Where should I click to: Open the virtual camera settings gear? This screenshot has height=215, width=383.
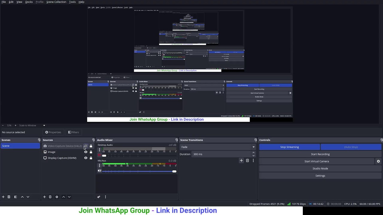[378, 161]
